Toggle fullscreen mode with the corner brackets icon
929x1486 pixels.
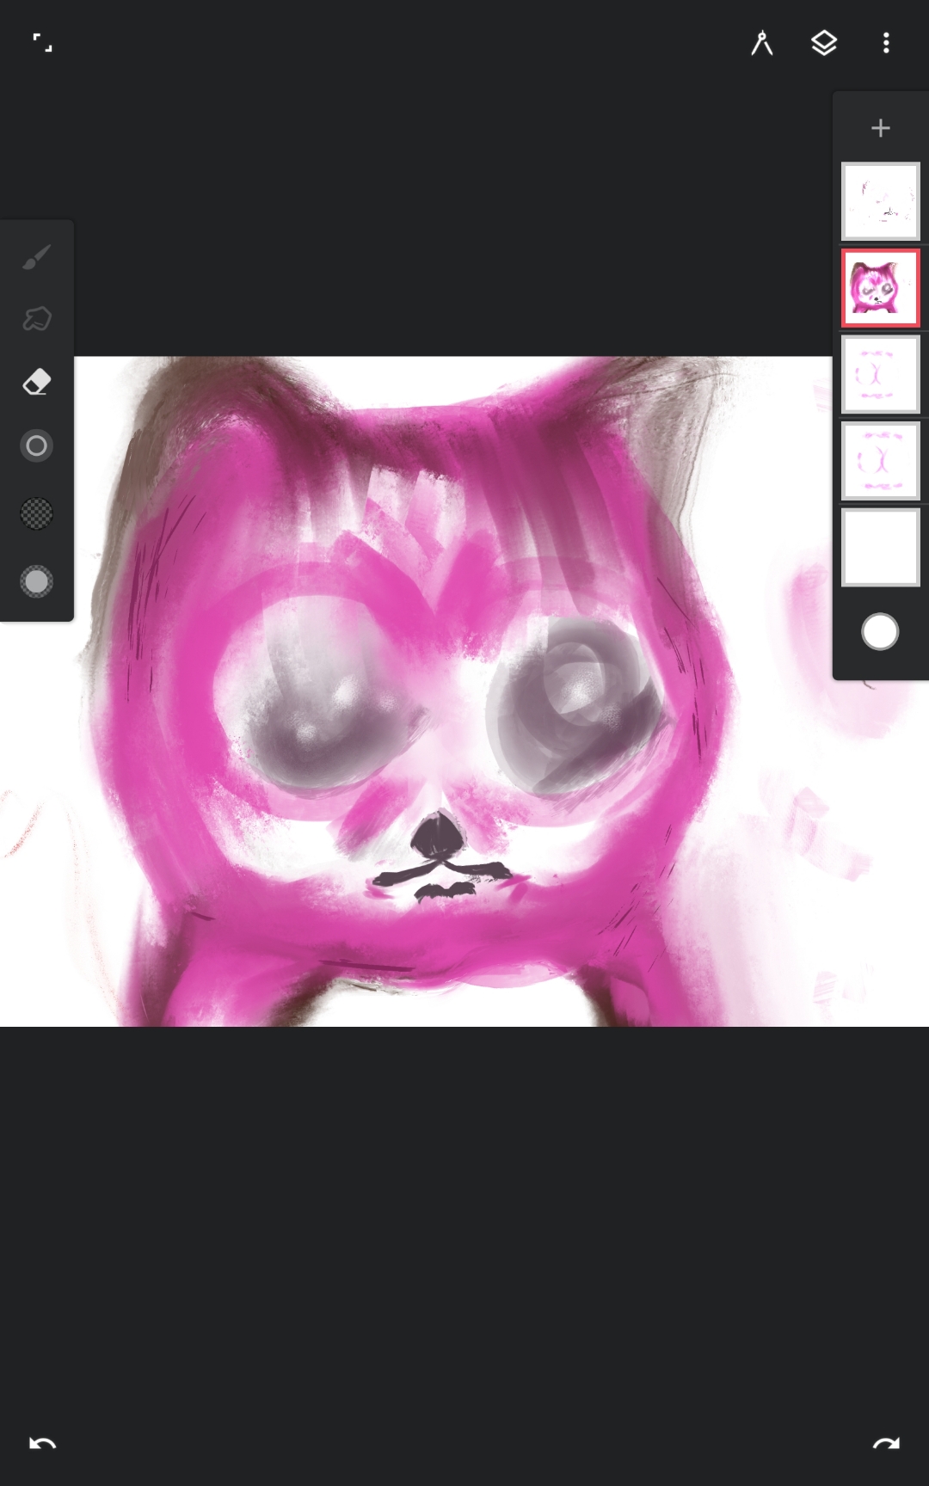42,43
